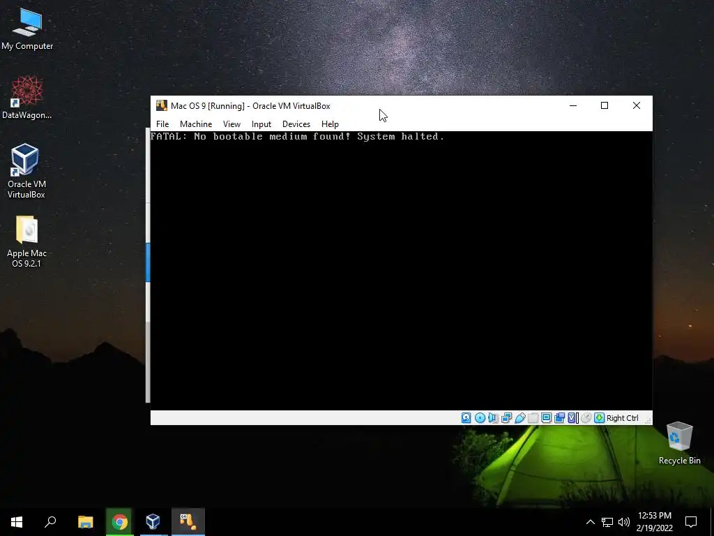Click the optical disk status icon
Image resolution: width=714 pixels, height=536 pixels.
tap(480, 418)
